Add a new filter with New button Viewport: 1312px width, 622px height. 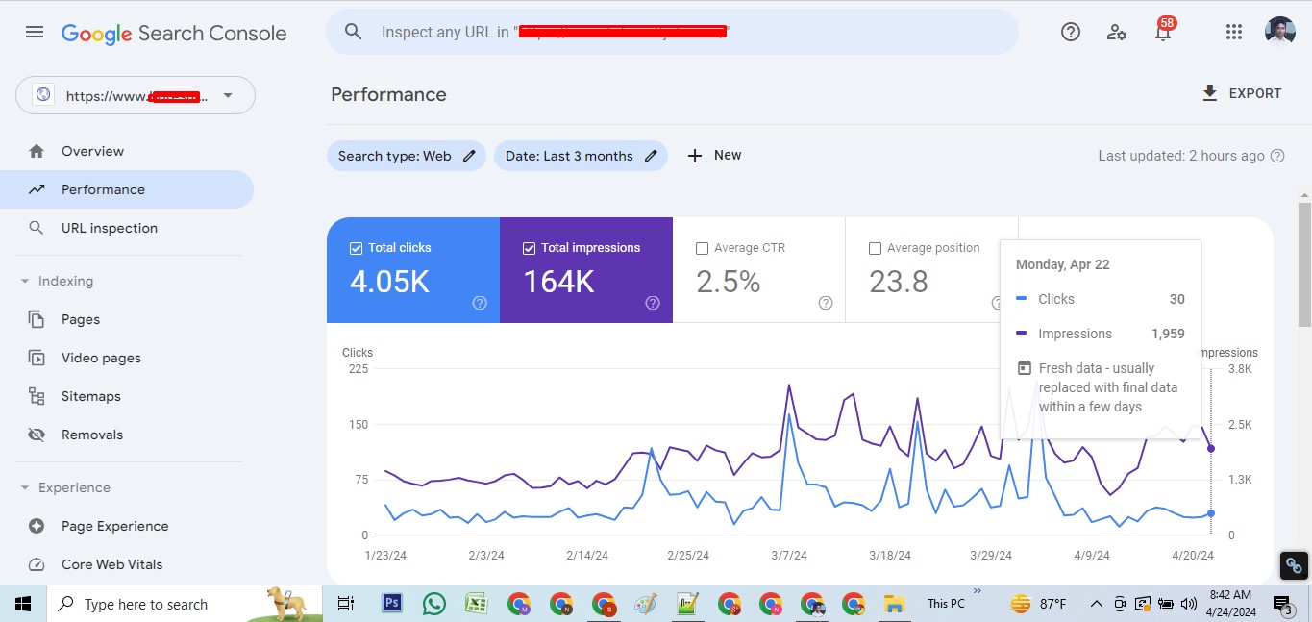pos(714,155)
